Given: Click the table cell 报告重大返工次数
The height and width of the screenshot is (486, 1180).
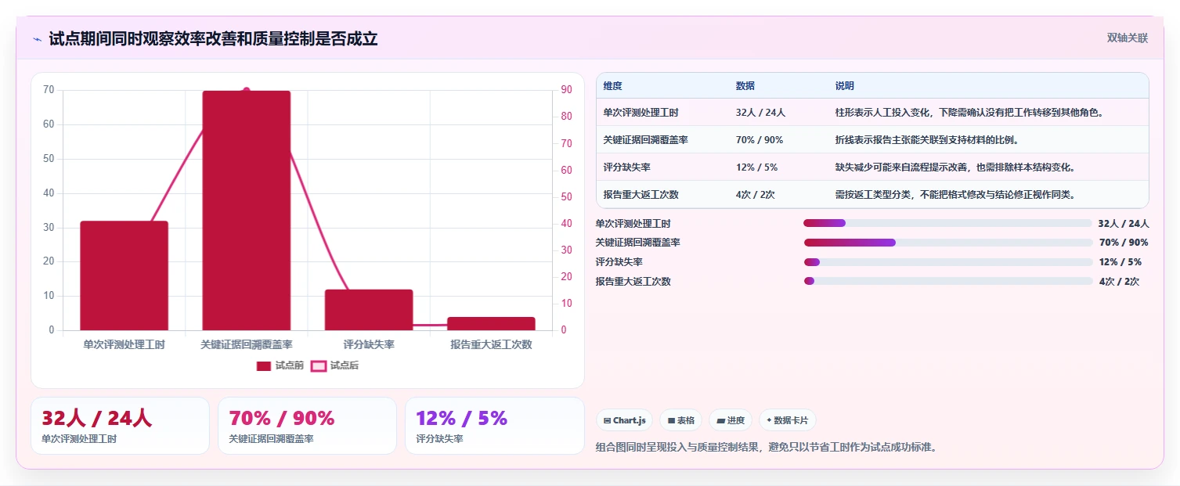Looking at the screenshot, I should click(x=641, y=195).
